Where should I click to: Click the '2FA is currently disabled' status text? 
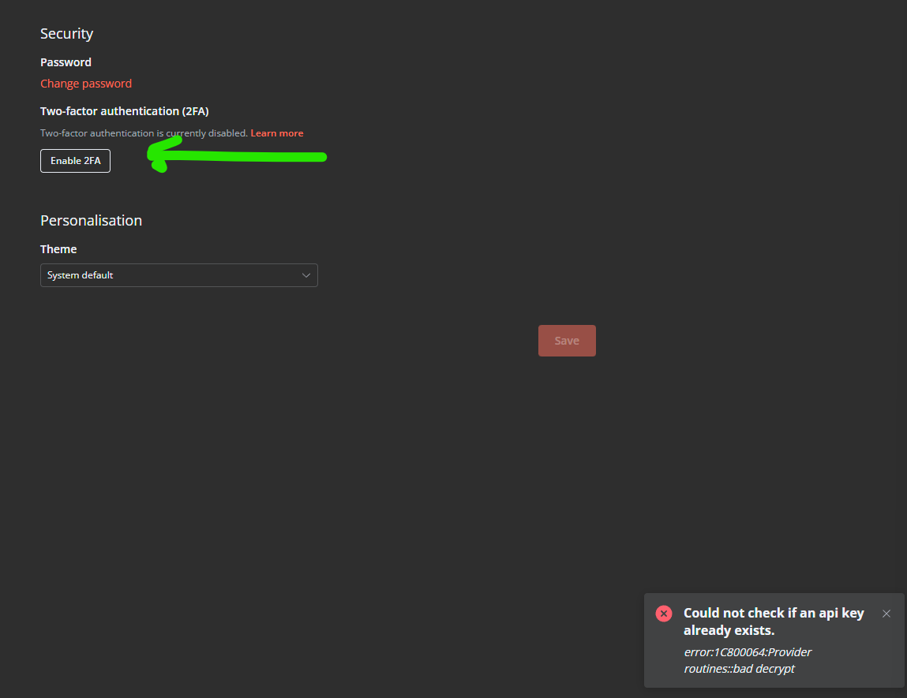(x=144, y=133)
